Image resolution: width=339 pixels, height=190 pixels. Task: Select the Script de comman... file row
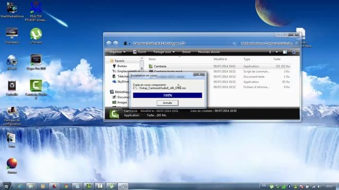click(219, 72)
